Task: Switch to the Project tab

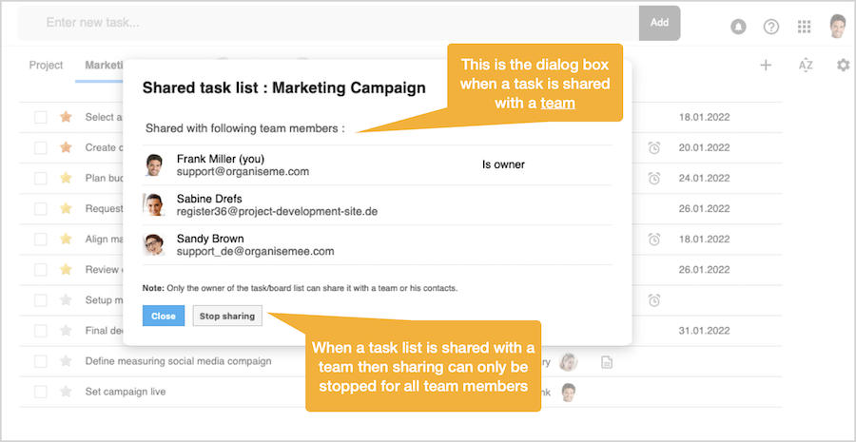Action: [46, 66]
